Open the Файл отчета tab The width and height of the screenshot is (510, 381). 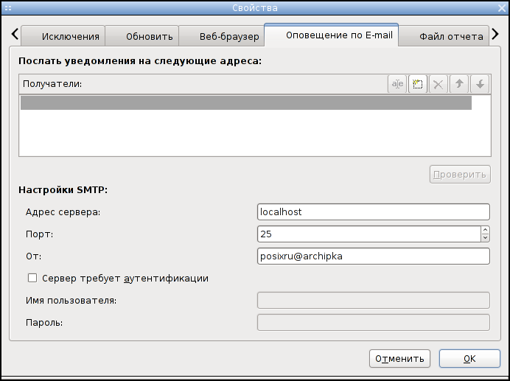444,36
